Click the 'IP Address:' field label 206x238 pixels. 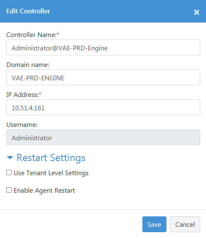22,95
